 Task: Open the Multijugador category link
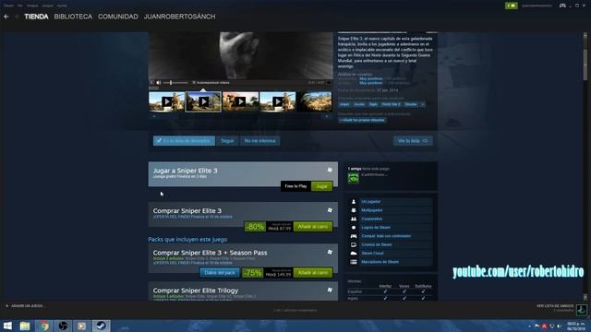[x=372, y=210]
